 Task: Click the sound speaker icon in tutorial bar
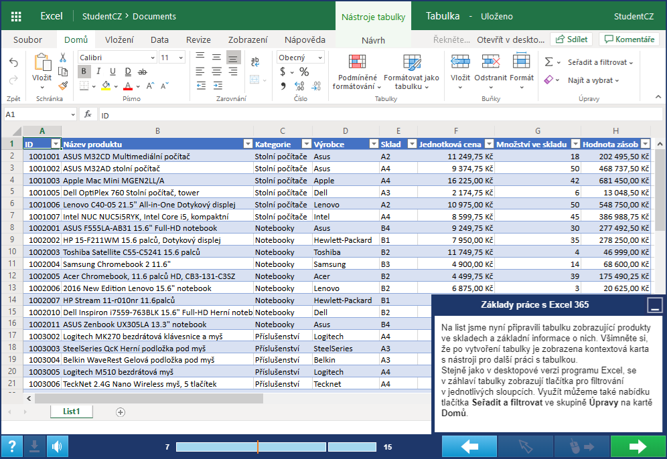tap(57, 446)
